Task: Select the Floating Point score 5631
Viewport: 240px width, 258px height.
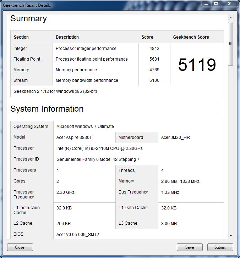Action: click(x=154, y=59)
